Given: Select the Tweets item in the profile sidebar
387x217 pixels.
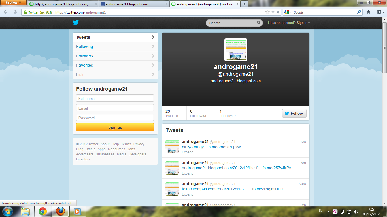Looking at the screenshot, I should tap(115, 37).
